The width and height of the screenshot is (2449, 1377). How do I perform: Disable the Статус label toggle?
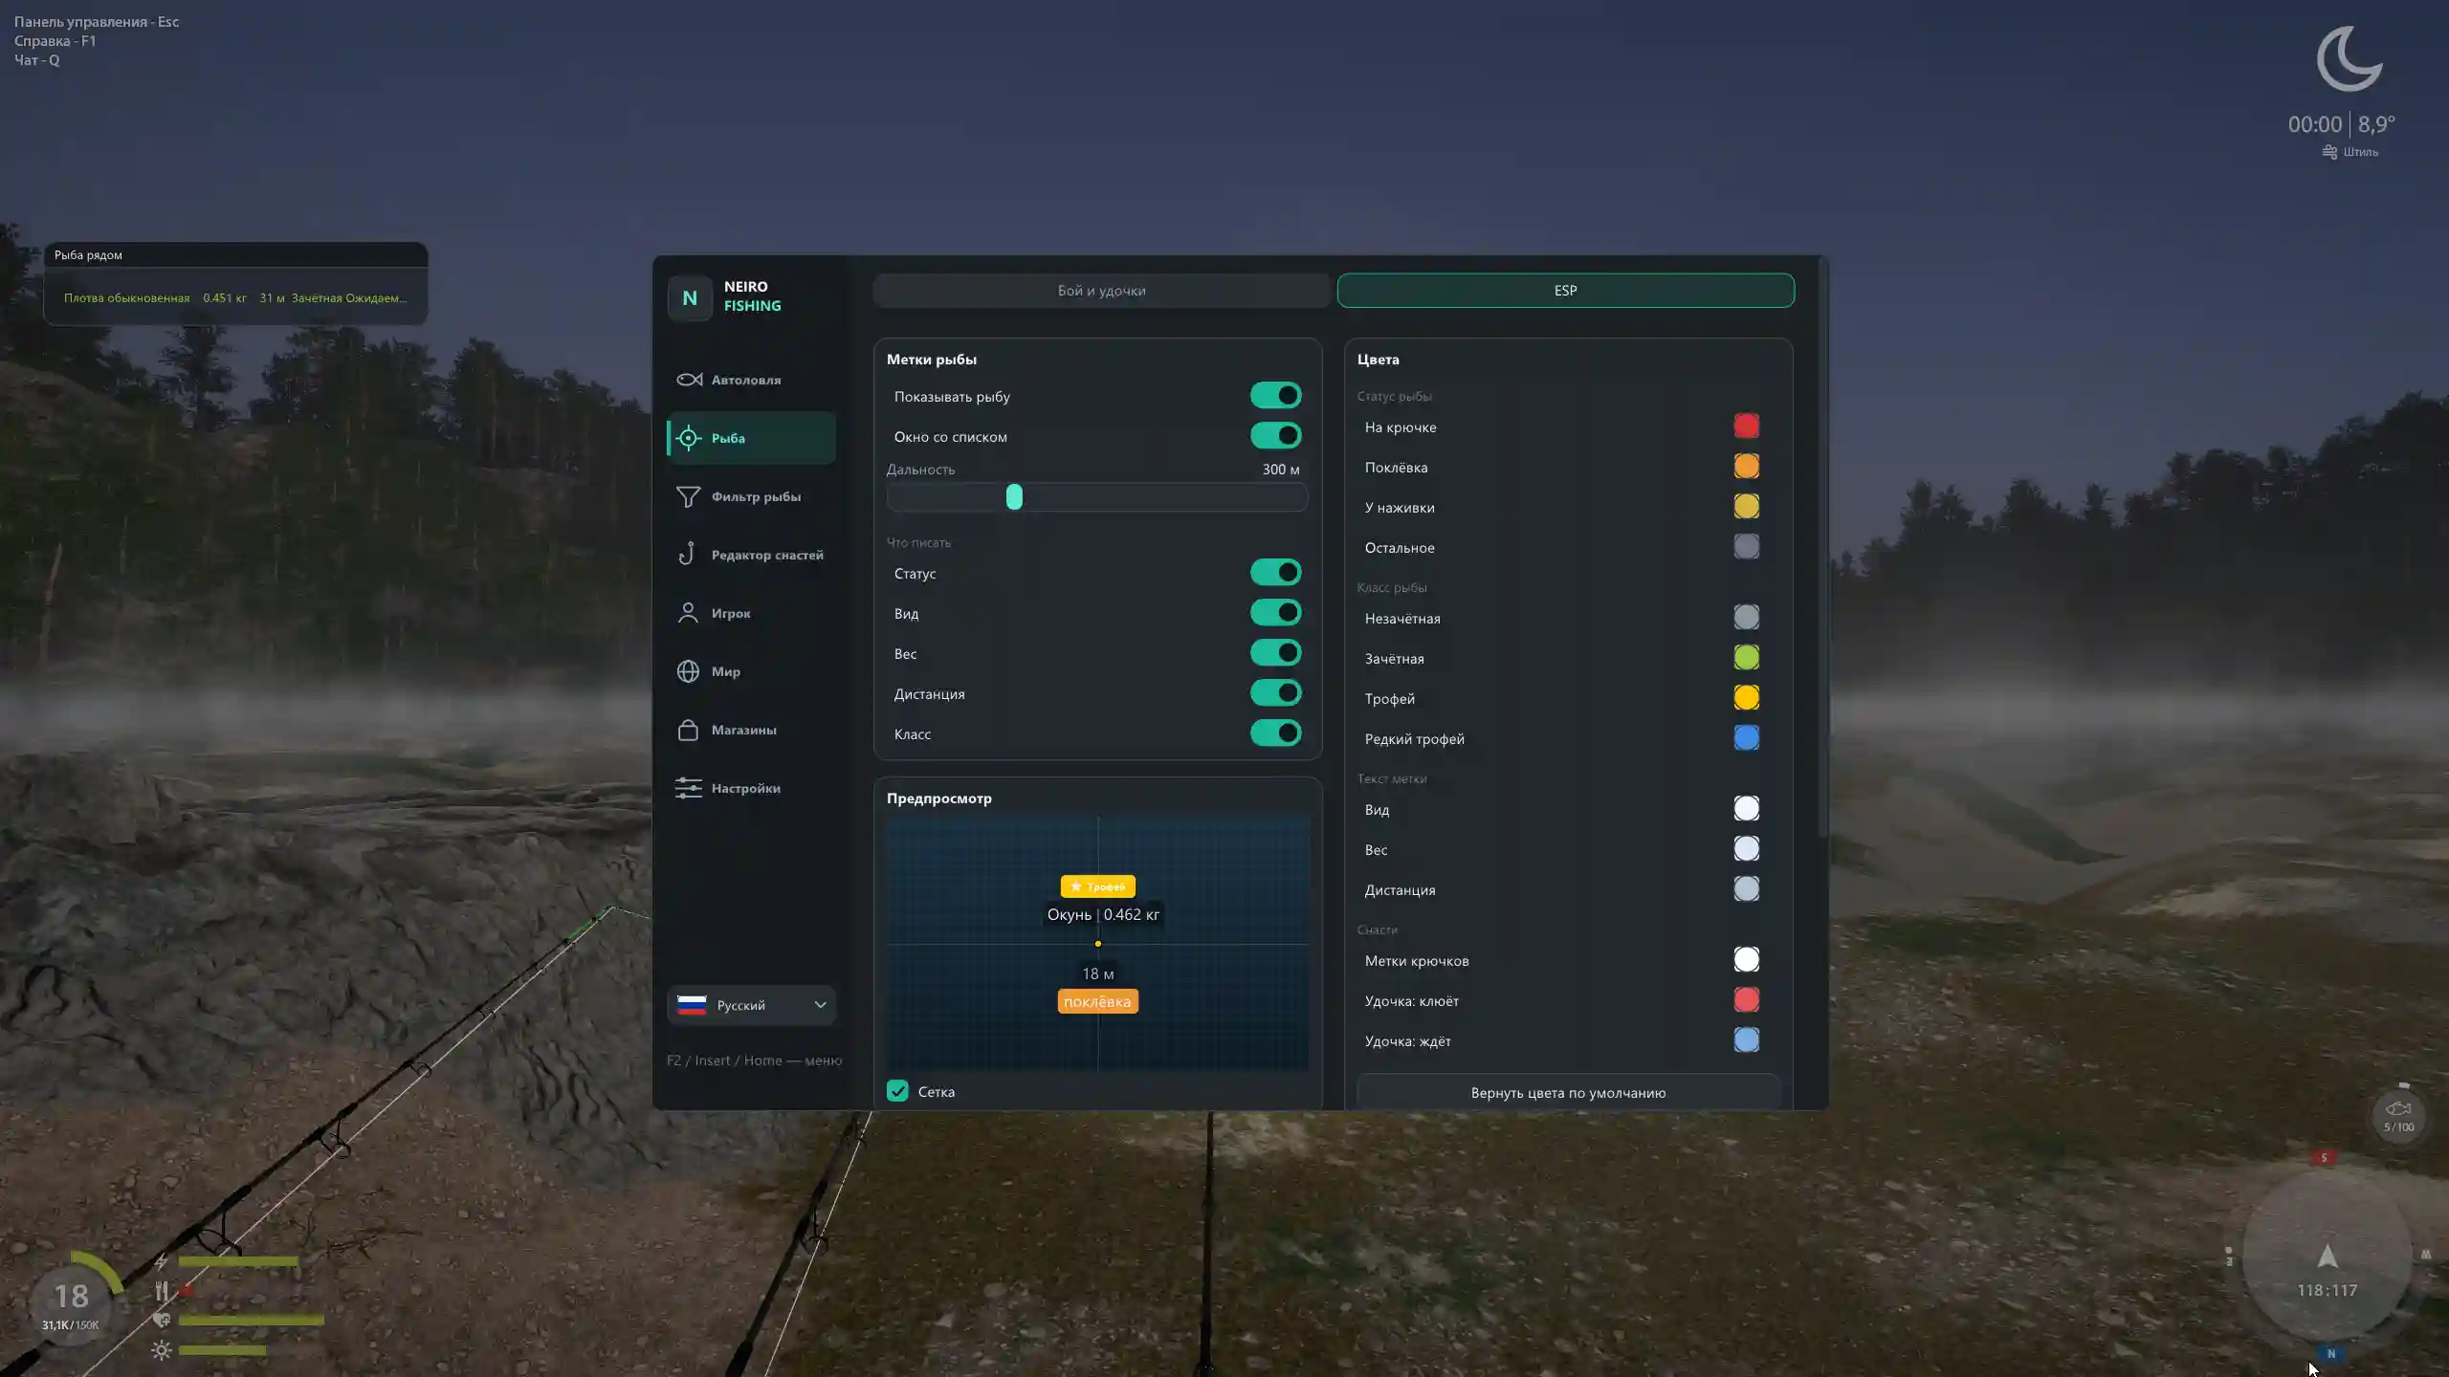click(x=1276, y=572)
